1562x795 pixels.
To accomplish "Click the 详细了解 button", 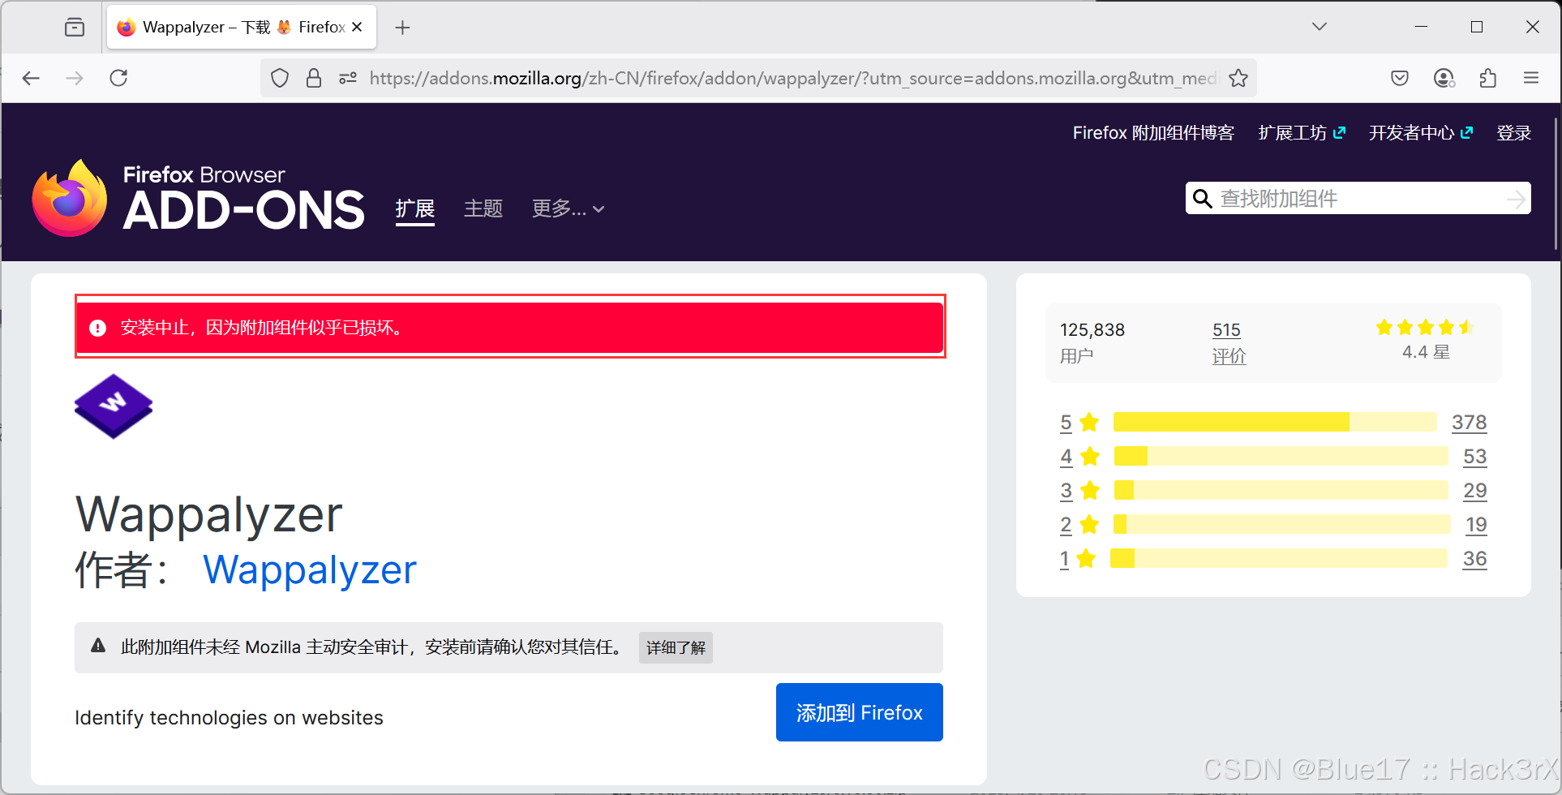I will [676, 647].
